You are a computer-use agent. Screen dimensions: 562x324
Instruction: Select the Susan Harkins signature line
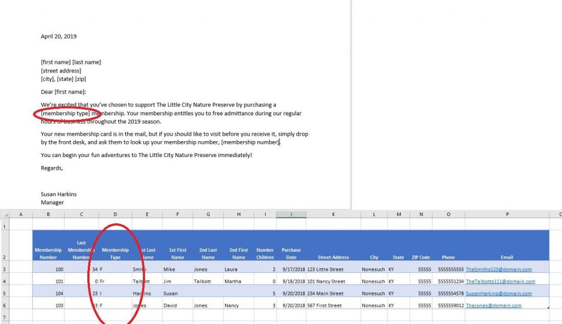[58, 194]
